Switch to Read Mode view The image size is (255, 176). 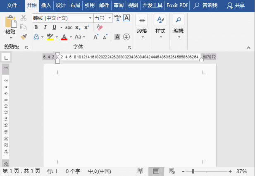[x=140, y=171]
